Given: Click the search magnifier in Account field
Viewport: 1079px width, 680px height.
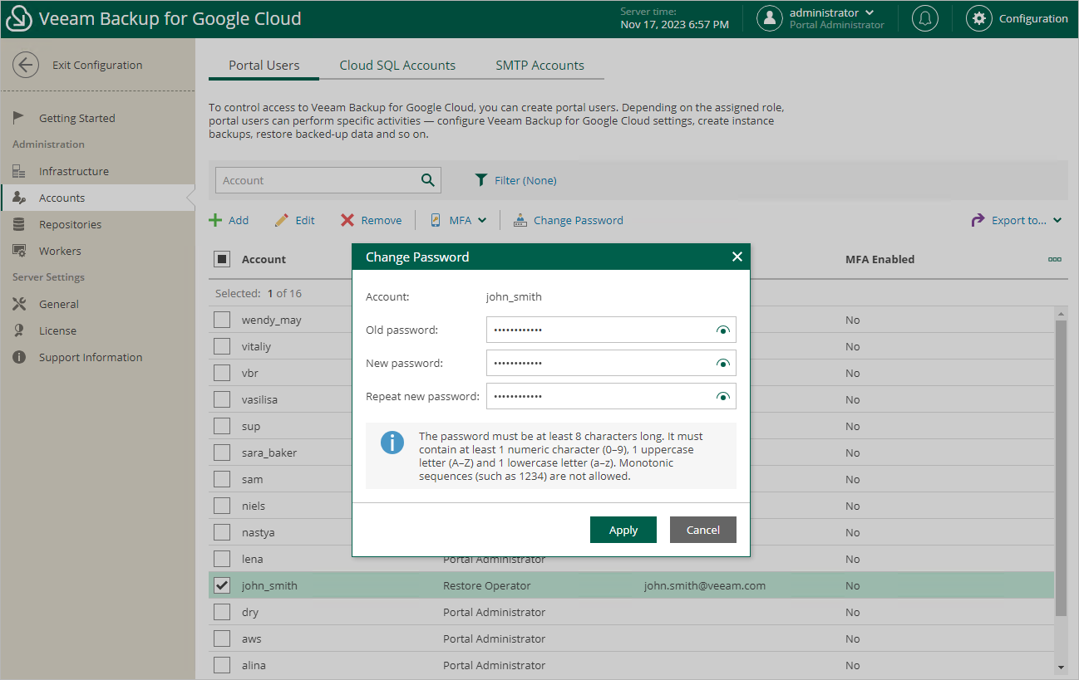Looking at the screenshot, I should point(427,180).
